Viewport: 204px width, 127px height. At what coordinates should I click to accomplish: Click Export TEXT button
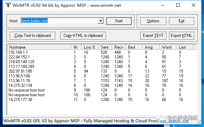pos(153,35)
